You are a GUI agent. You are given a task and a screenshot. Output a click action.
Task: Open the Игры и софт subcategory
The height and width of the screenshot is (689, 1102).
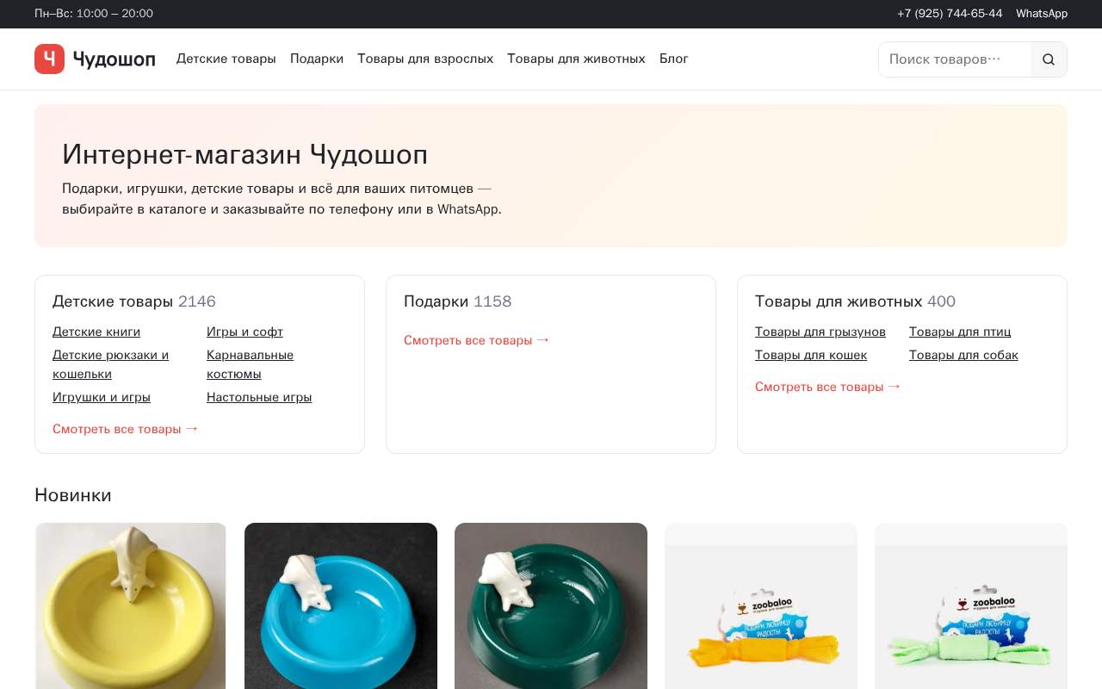click(245, 332)
